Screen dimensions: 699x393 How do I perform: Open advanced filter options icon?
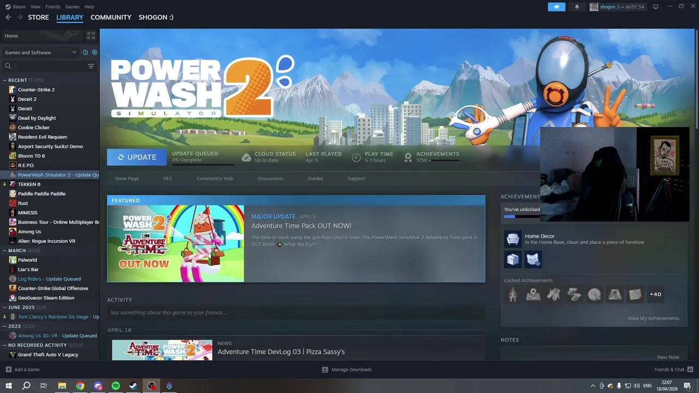point(91,66)
